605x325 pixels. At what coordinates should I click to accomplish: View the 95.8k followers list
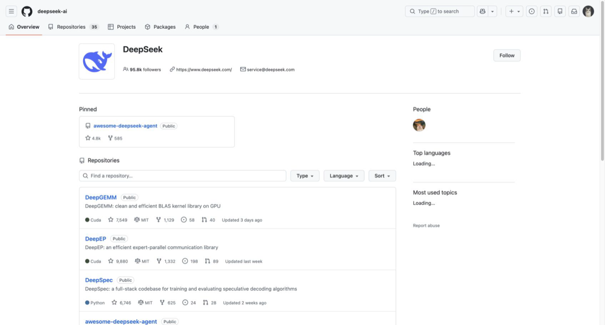pos(142,69)
